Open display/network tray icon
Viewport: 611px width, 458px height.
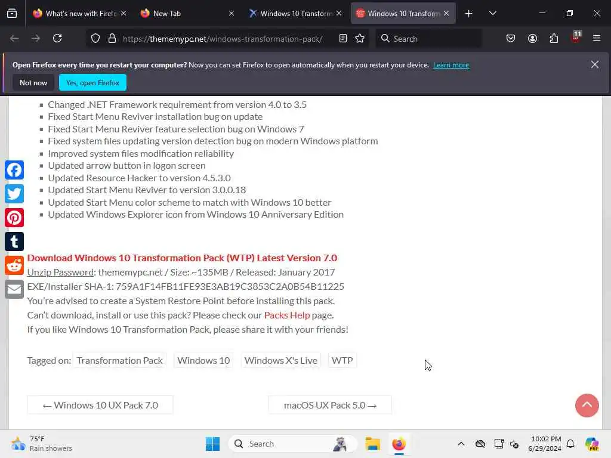point(499,444)
